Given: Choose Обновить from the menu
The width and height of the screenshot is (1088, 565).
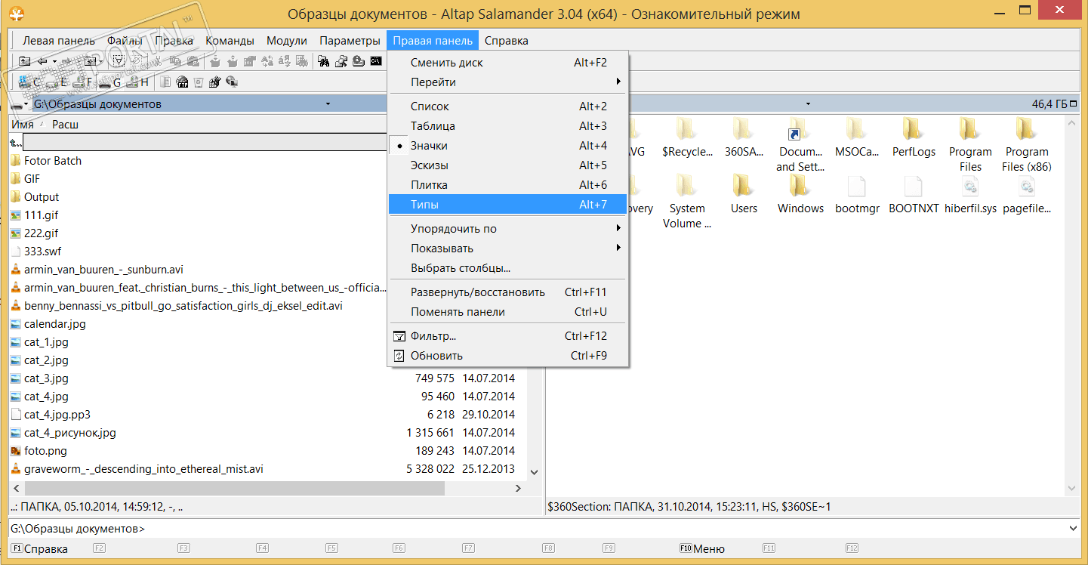Looking at the screenshot, I should [x=507, y=356].
